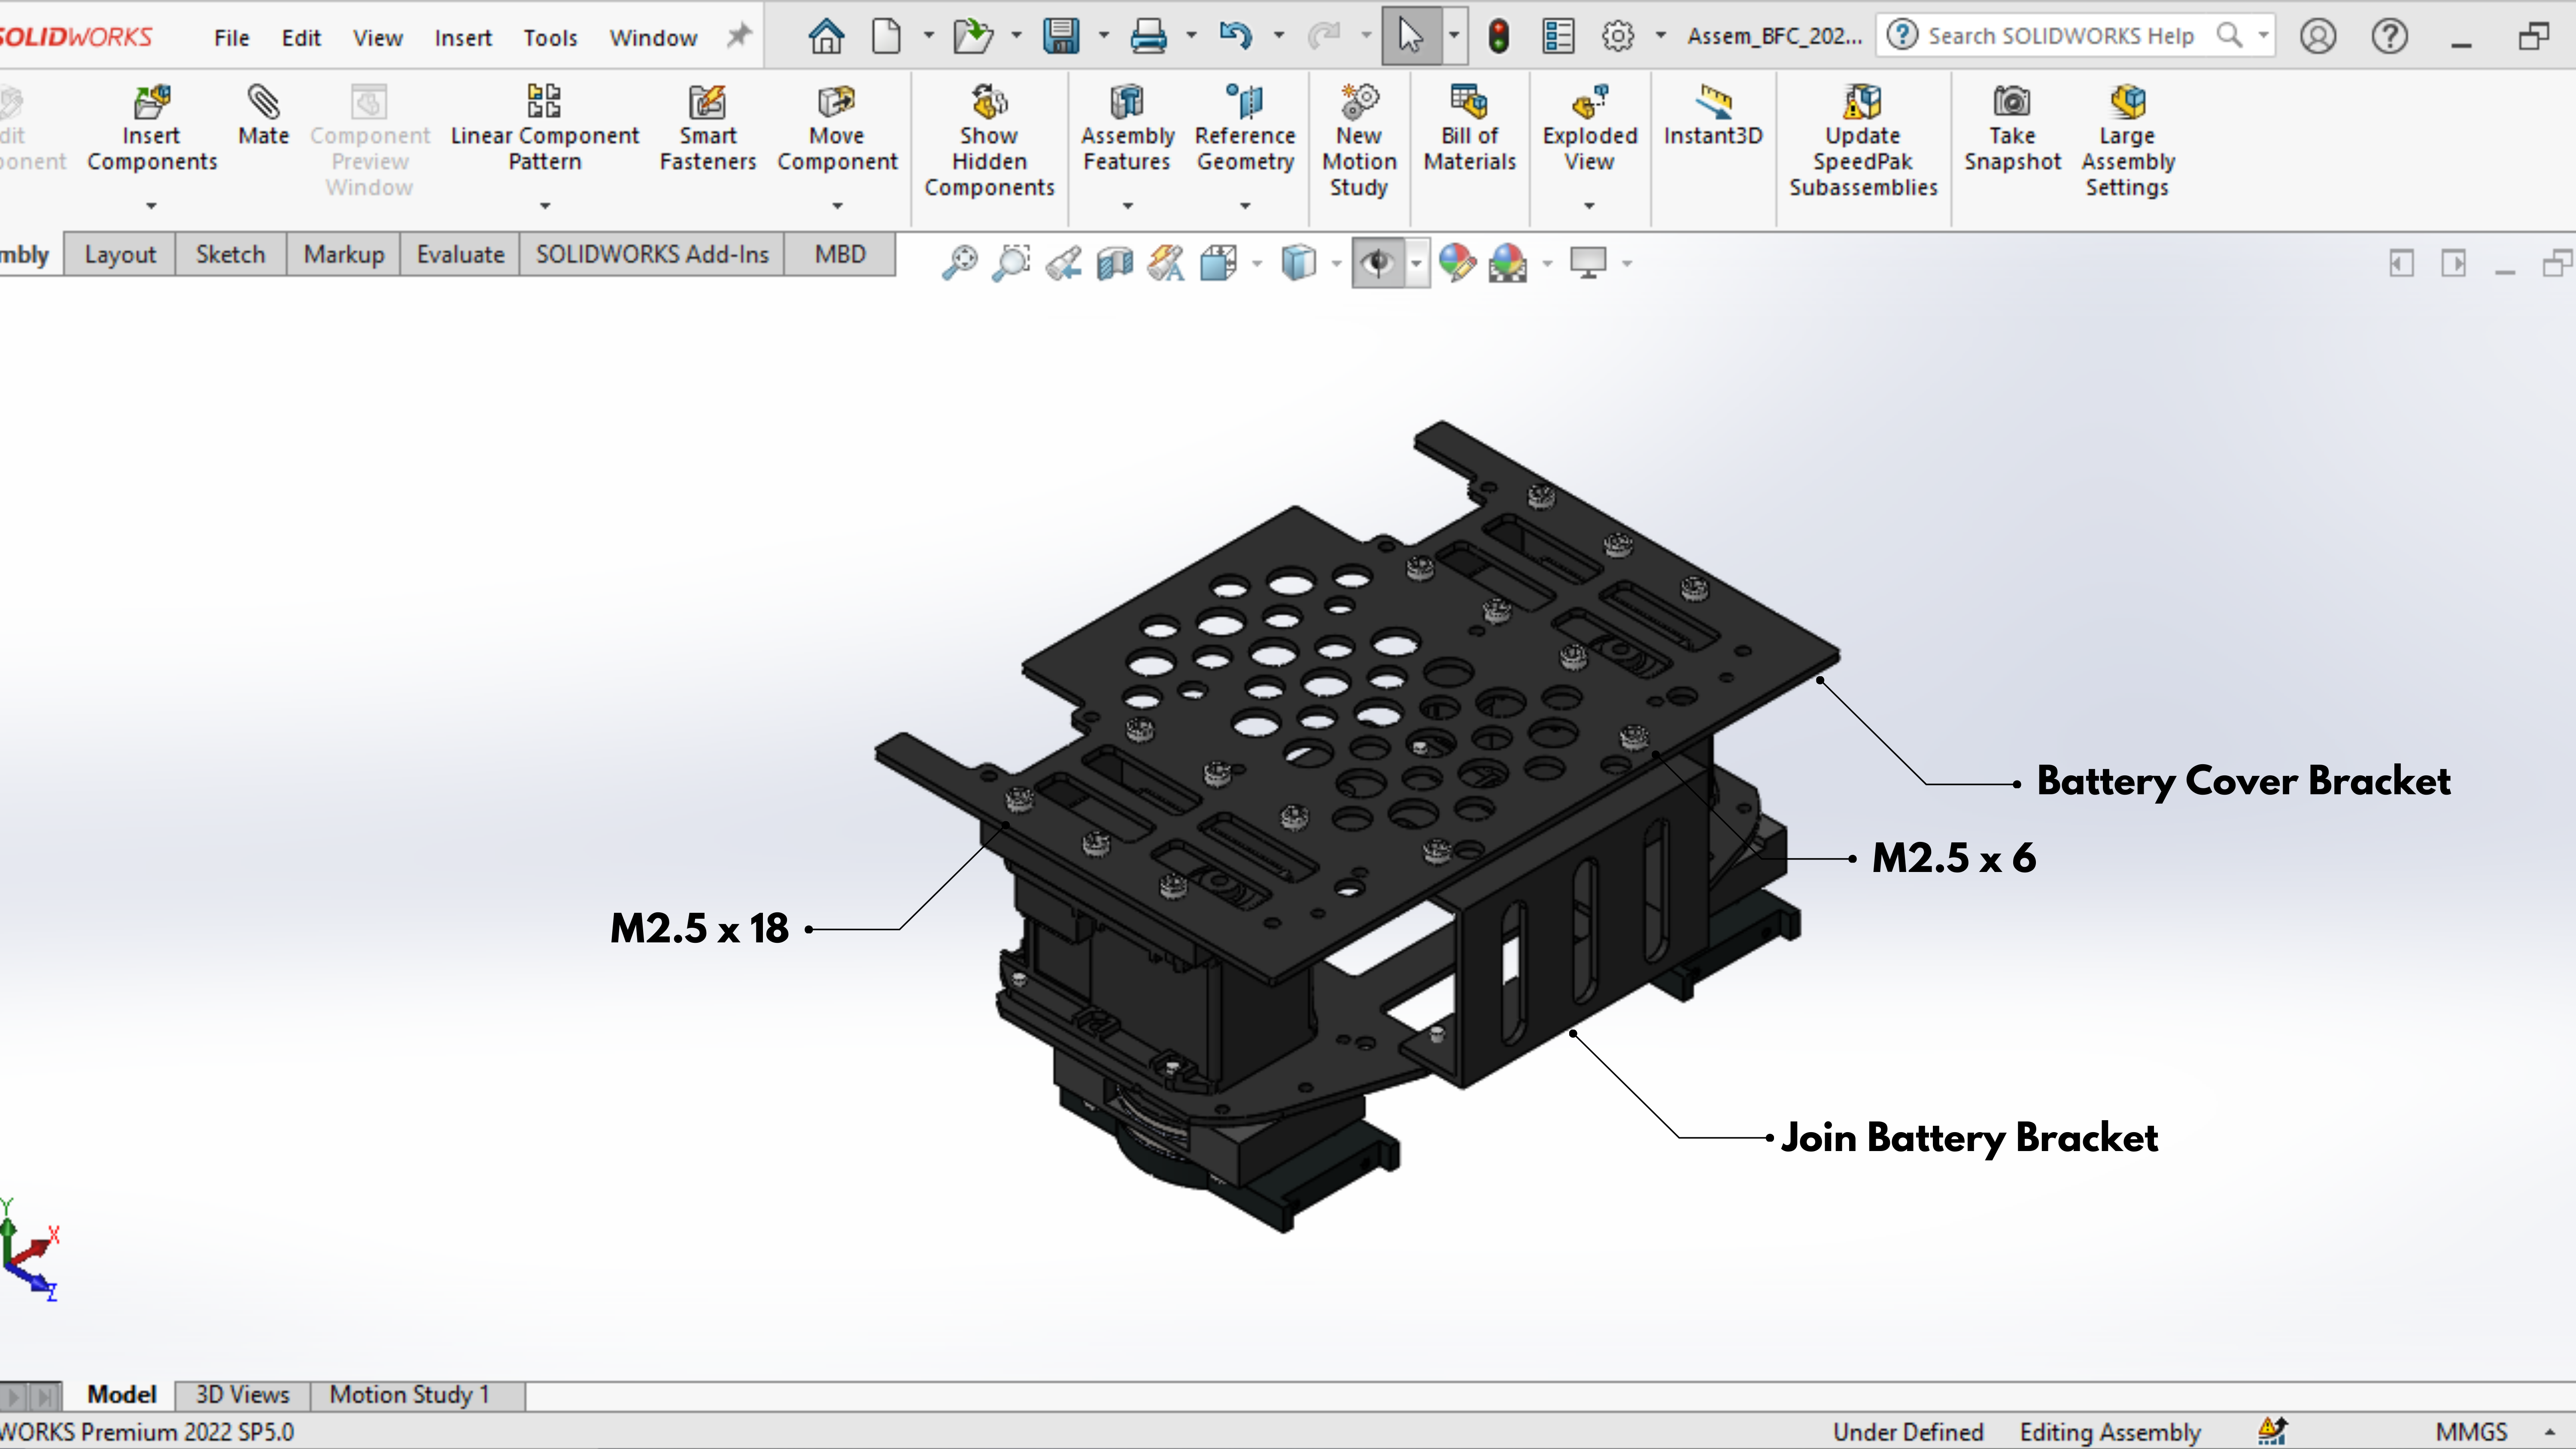Expand Move Component dropdown arrow
Screen dimensions: 2576x1449
click(838, 206)
